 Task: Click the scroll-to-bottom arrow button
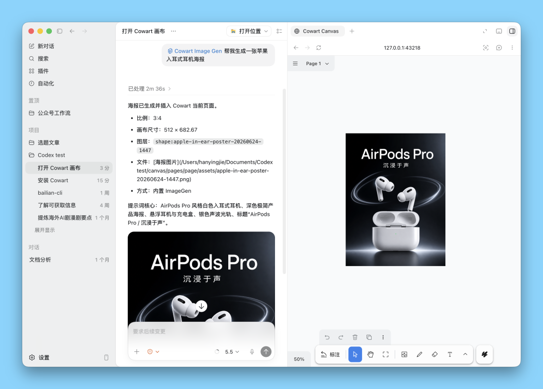pos(201,306)
